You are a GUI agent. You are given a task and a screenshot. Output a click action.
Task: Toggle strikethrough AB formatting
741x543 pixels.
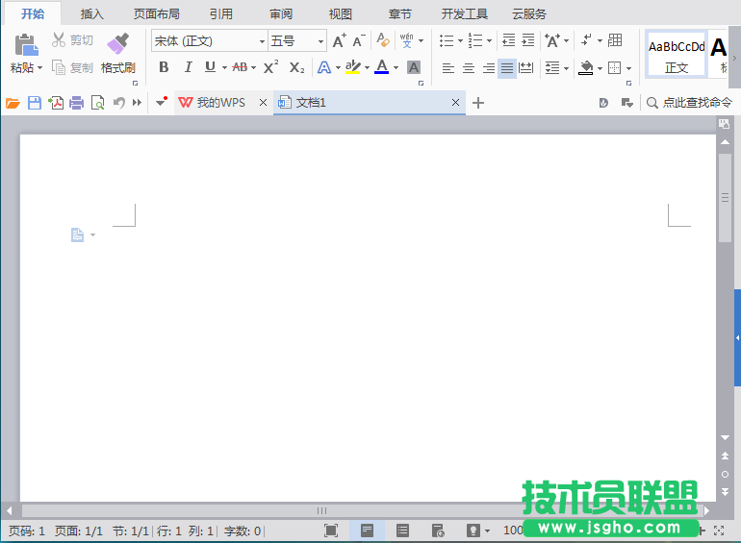click(x=240, y=67)
